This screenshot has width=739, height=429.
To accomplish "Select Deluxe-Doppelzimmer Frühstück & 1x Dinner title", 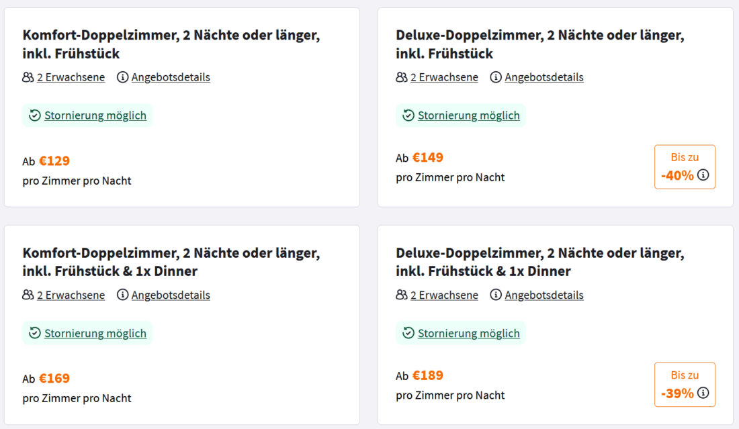I will (x=540, y=262).
